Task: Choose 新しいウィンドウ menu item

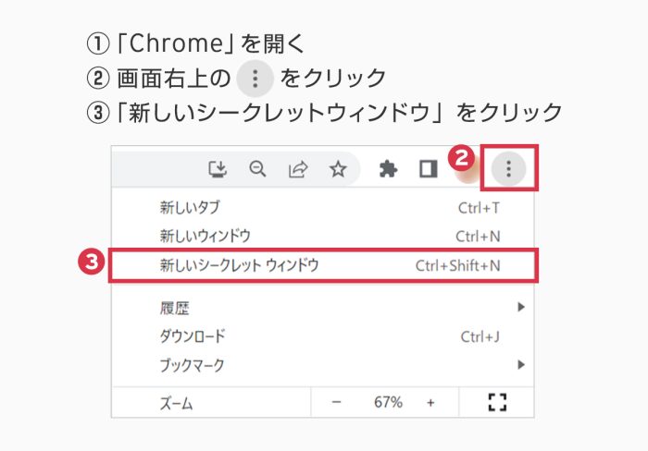Action: (205, 236)
